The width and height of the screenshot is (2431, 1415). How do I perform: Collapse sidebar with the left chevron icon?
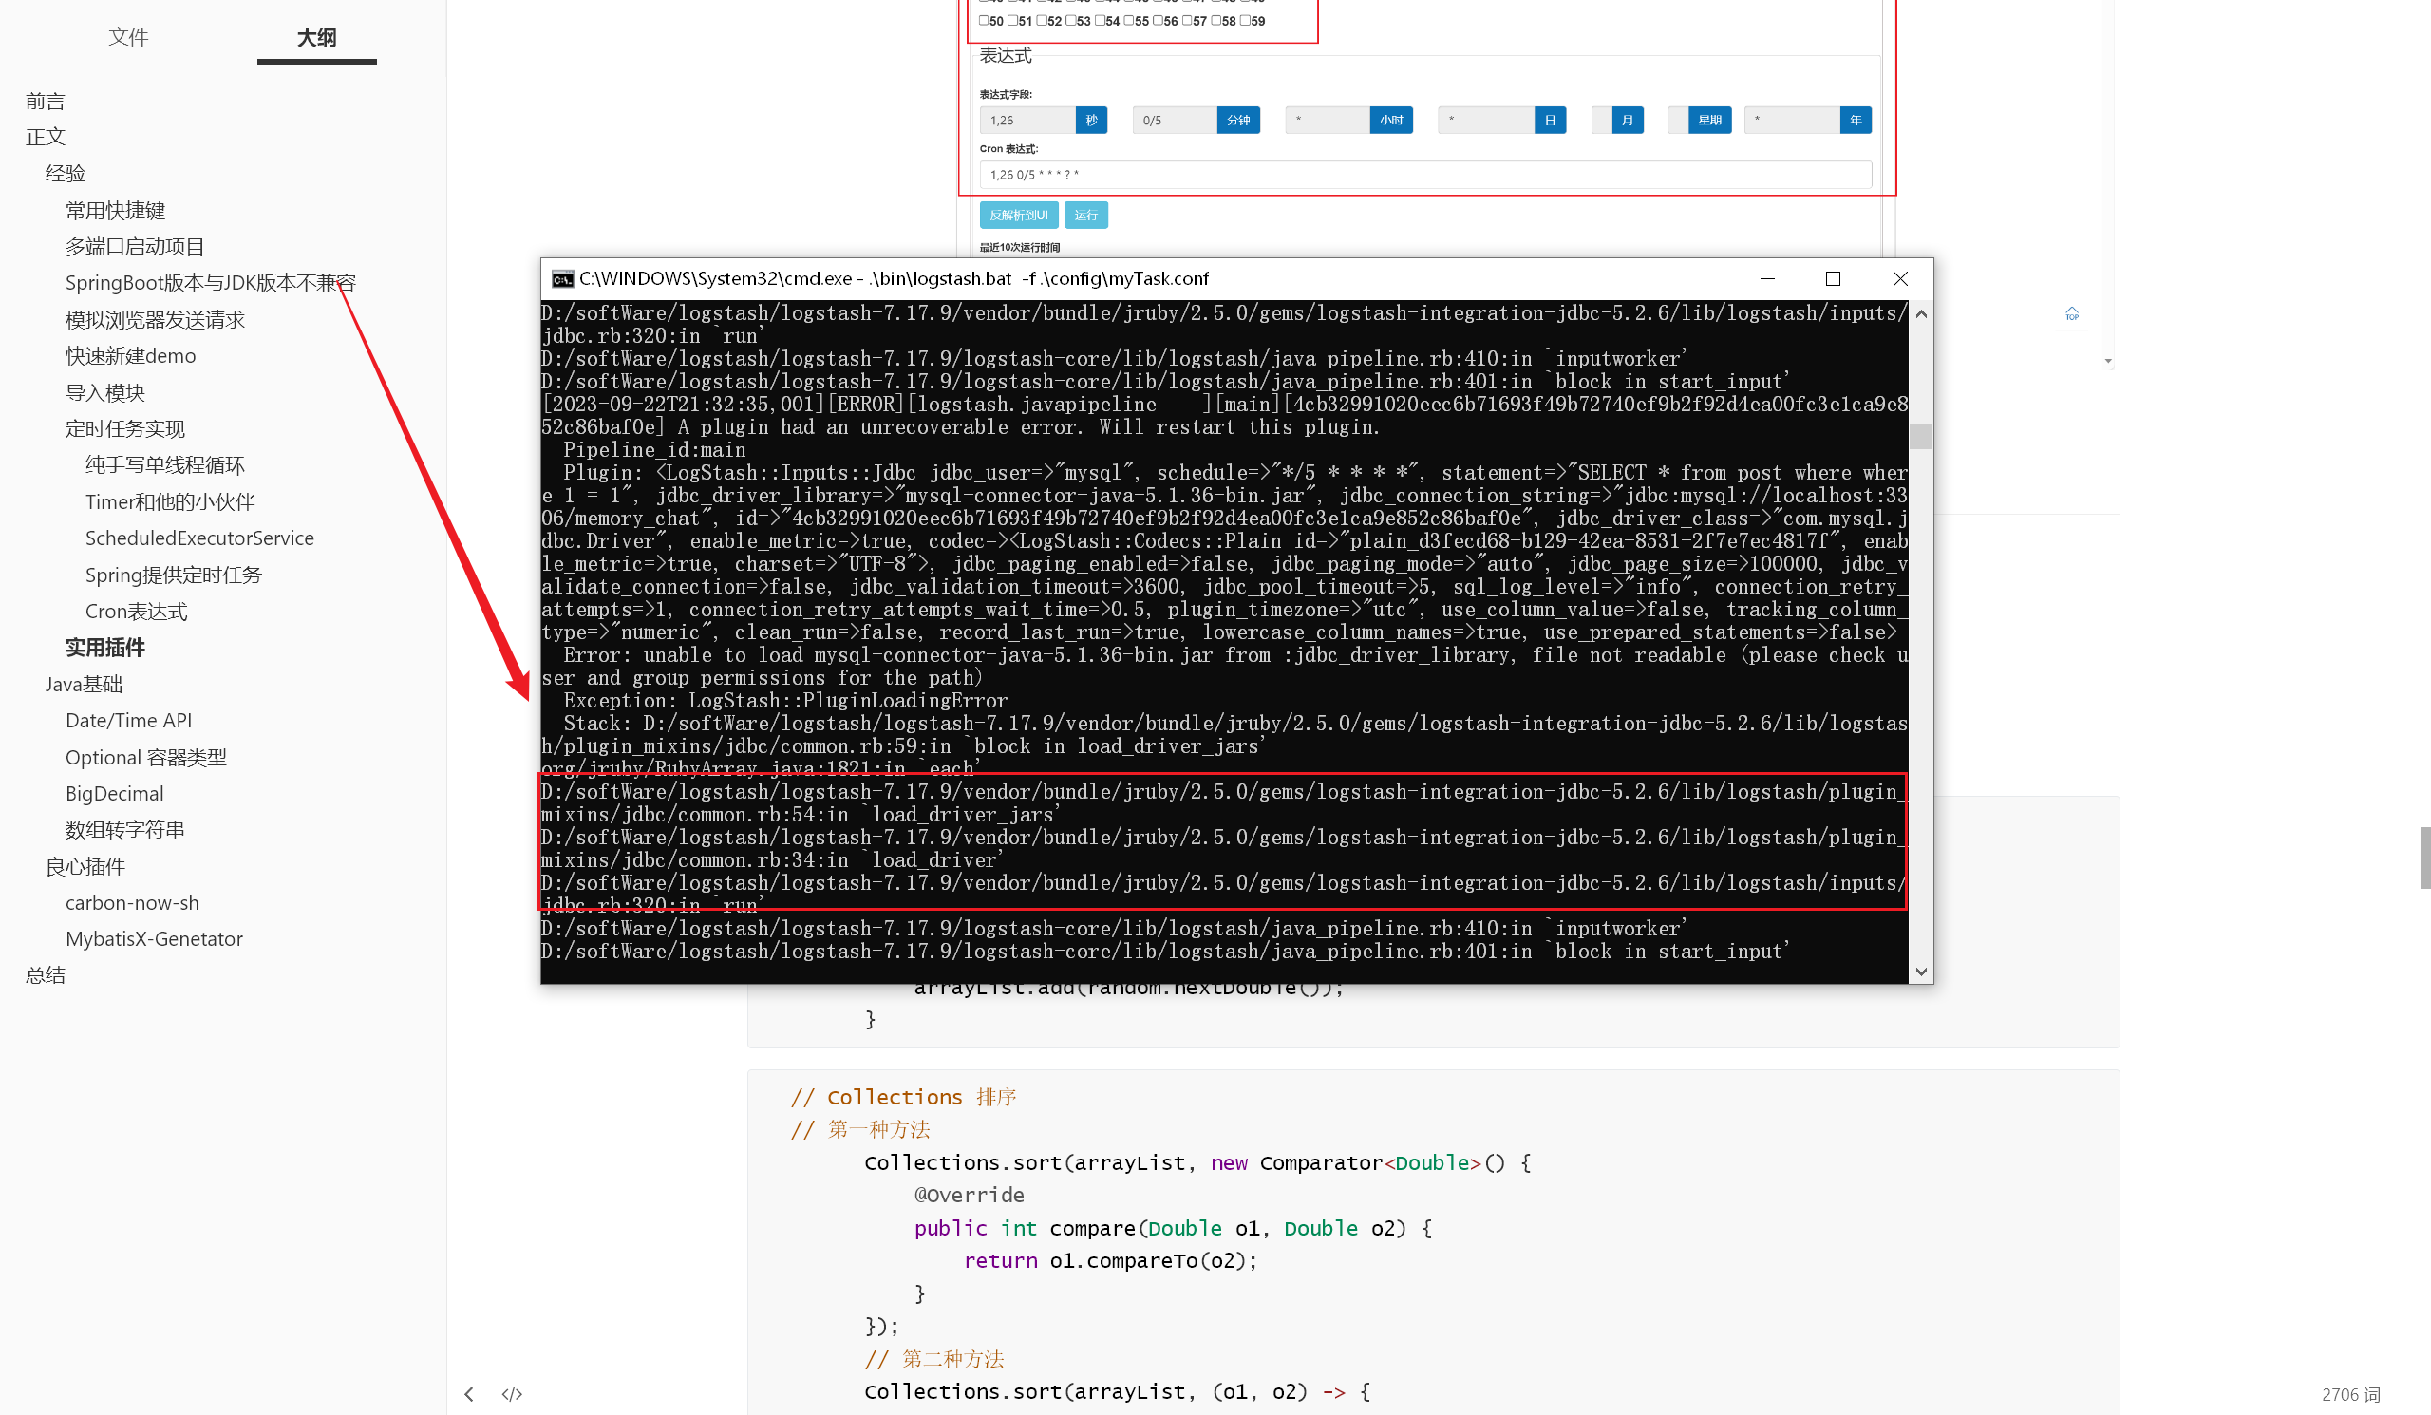[469, 1394]
